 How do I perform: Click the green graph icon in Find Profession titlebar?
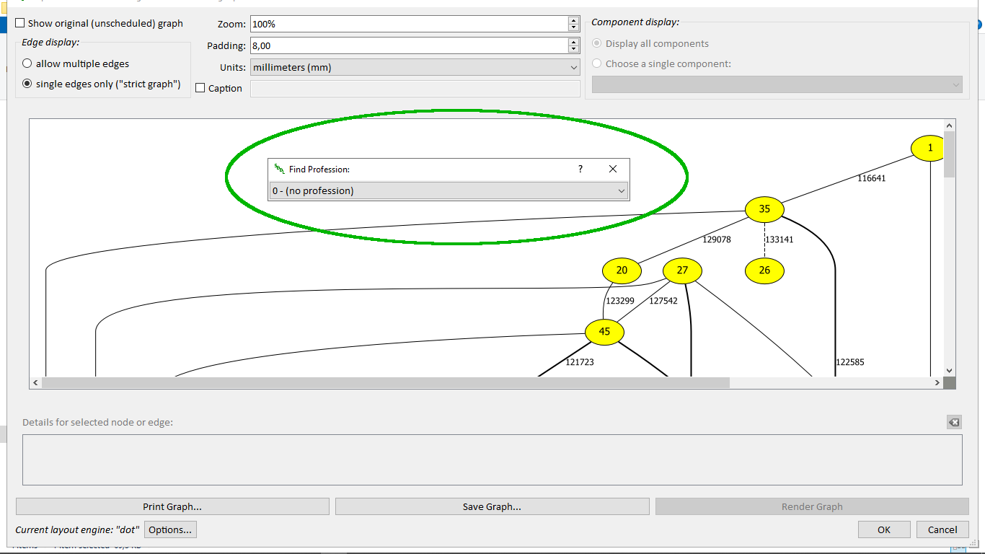click(x=280, y=169)
